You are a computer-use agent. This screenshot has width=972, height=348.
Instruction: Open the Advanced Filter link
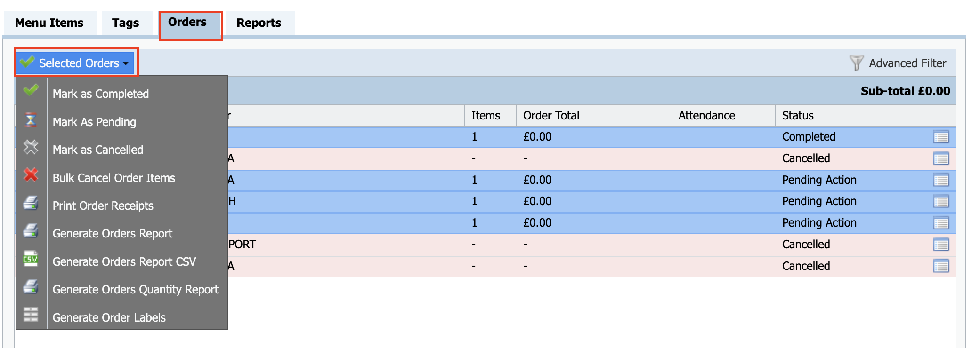[x=907, y=63]
